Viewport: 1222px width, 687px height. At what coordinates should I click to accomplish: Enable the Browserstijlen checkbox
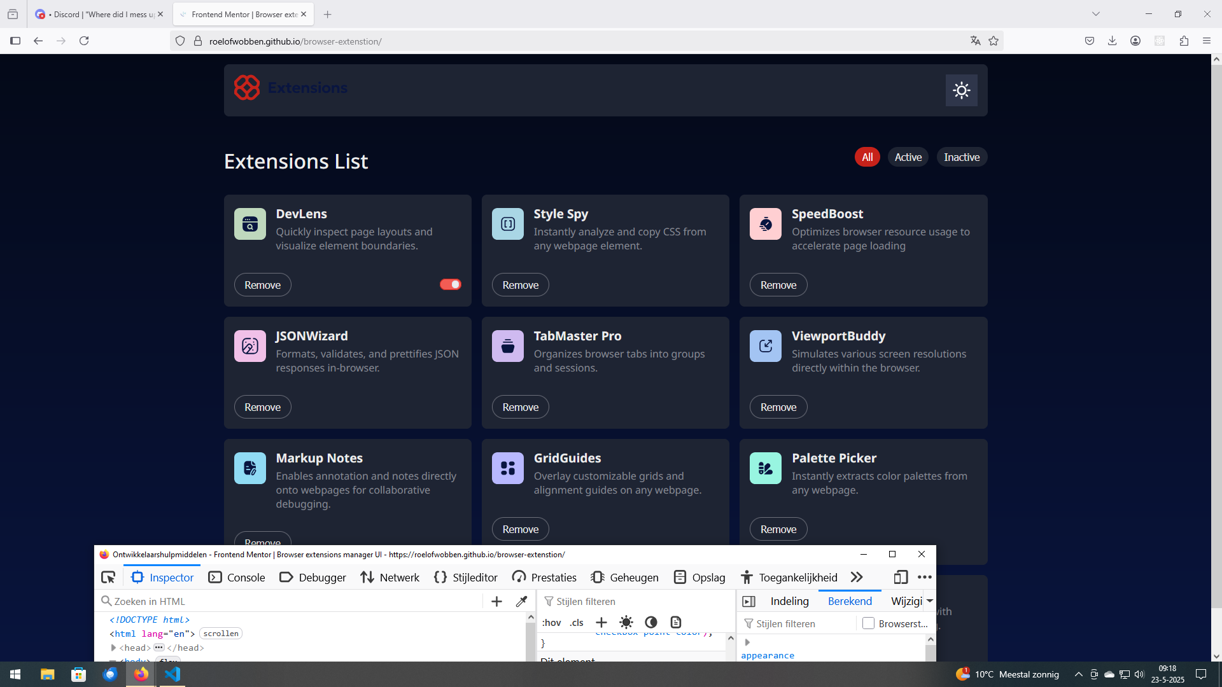click(x=868, y=623)
